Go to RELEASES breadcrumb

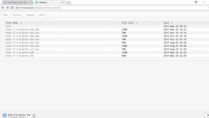coord(17,15)
